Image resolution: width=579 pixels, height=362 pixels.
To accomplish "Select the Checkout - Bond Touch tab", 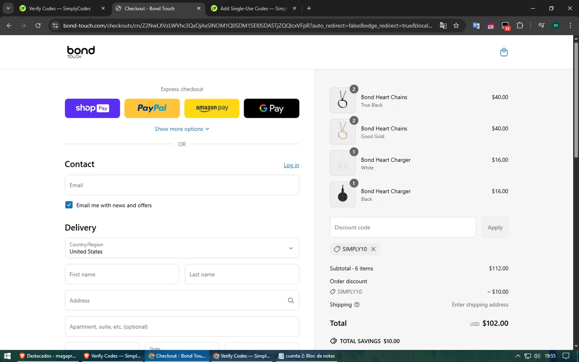I will pyautogui.click(x=158, y=8).
